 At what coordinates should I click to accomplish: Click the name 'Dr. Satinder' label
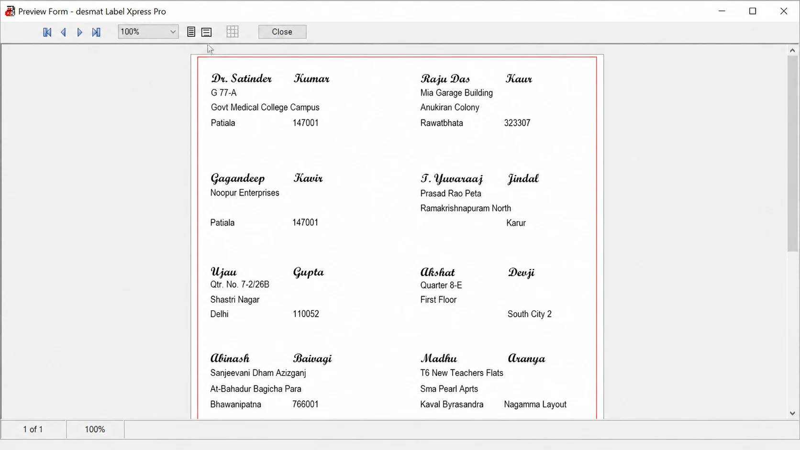pos(242,78)
